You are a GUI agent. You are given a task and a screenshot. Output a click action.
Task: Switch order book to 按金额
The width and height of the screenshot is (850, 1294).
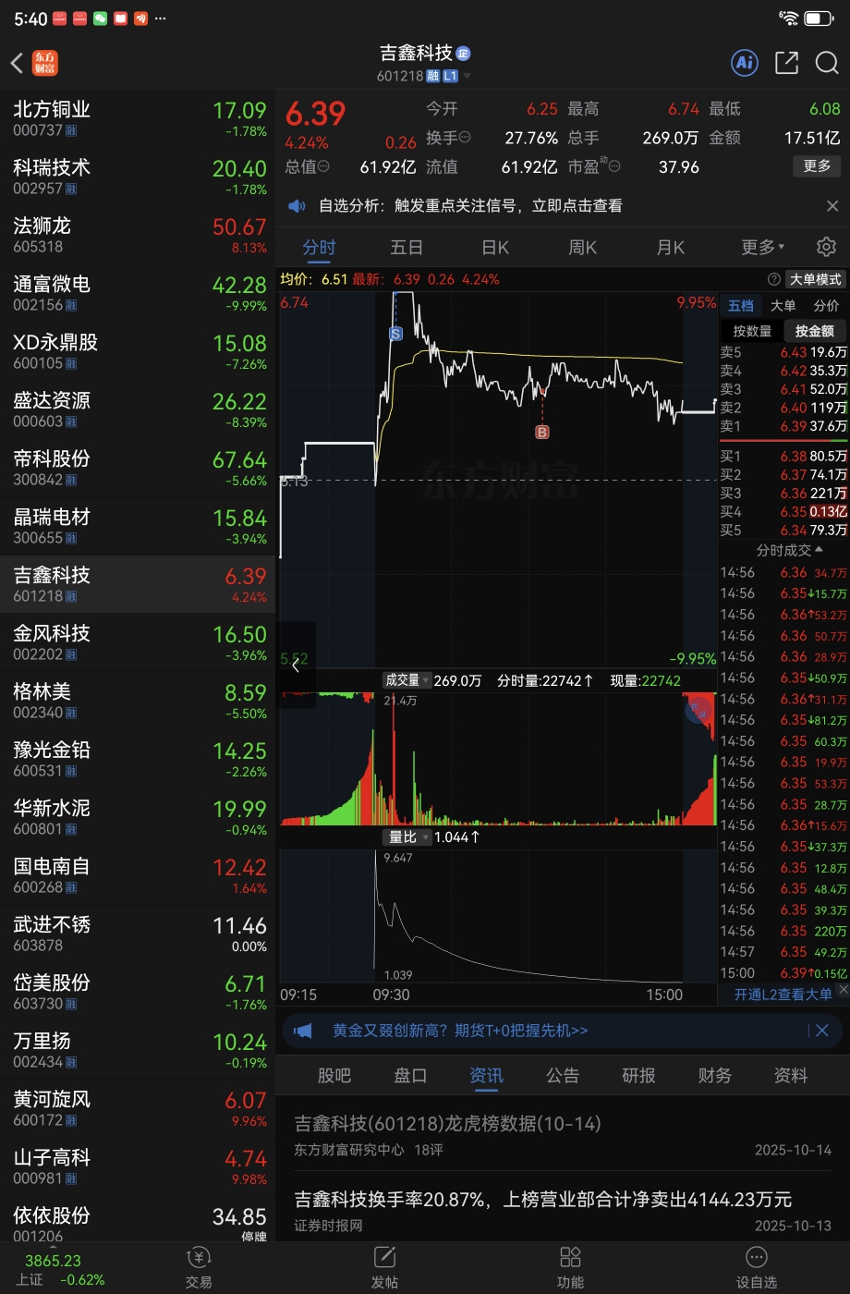814,331
